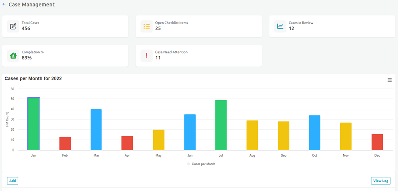
Task: Click the red Dec bar
Action: tap(377, 142)
